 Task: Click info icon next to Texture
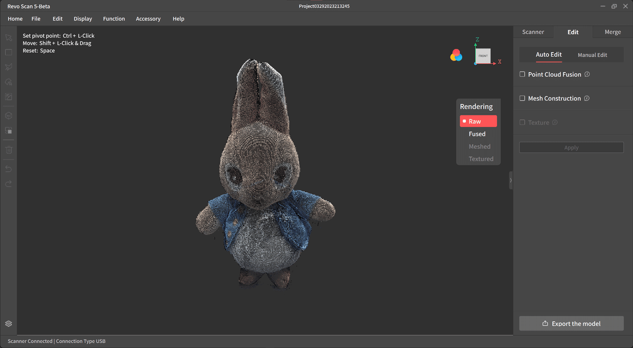(555, 122)
